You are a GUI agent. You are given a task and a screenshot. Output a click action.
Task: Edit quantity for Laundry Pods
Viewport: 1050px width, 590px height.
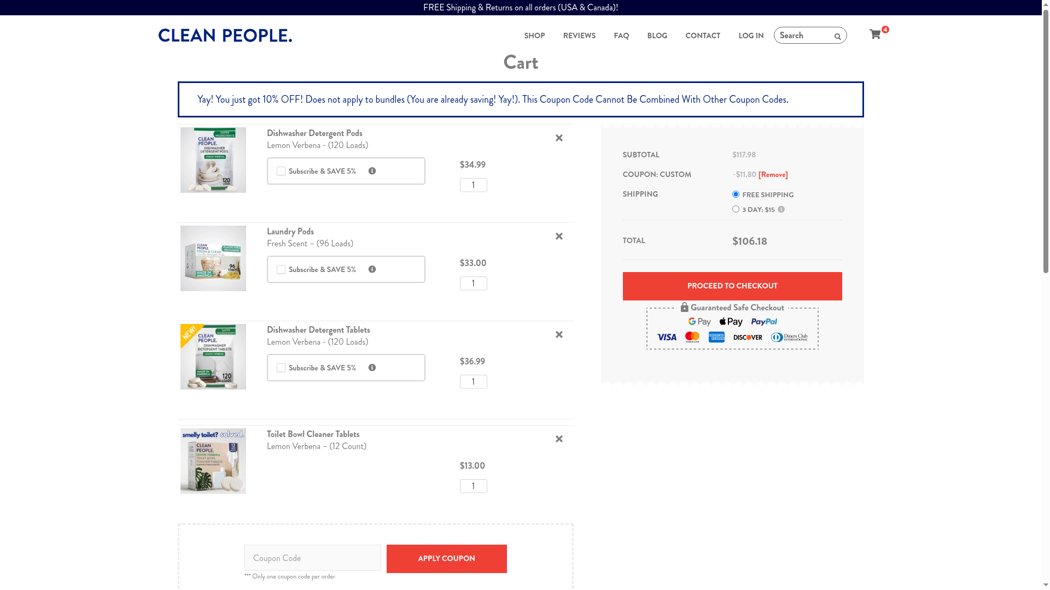tap(474, 284)
